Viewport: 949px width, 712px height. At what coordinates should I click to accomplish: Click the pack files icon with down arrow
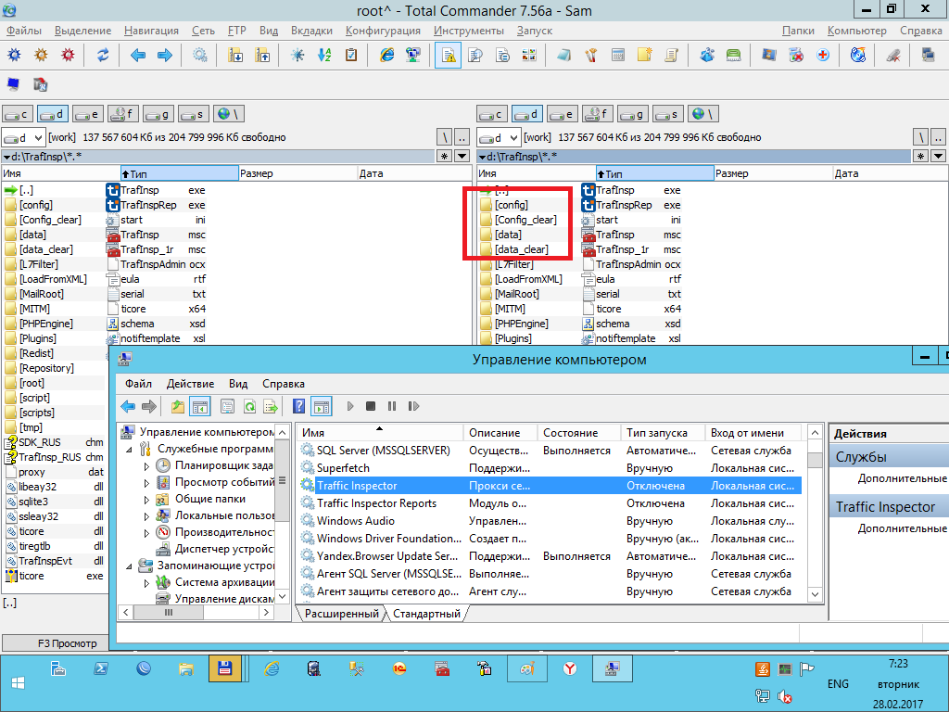pyautogui.click(x=234, y=55)
